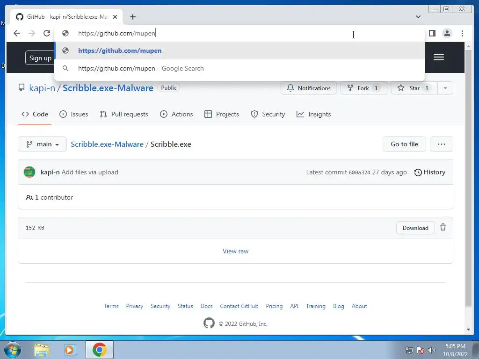This screenshot has width=479, height=359.
Task: Open Windows Explorer from the taskbar
Action: tap(42, 350)
